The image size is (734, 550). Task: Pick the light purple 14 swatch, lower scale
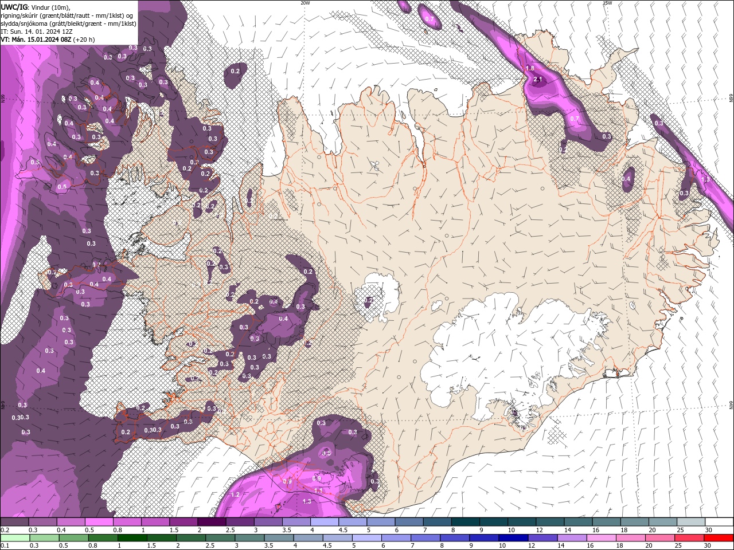click(572, 538)
